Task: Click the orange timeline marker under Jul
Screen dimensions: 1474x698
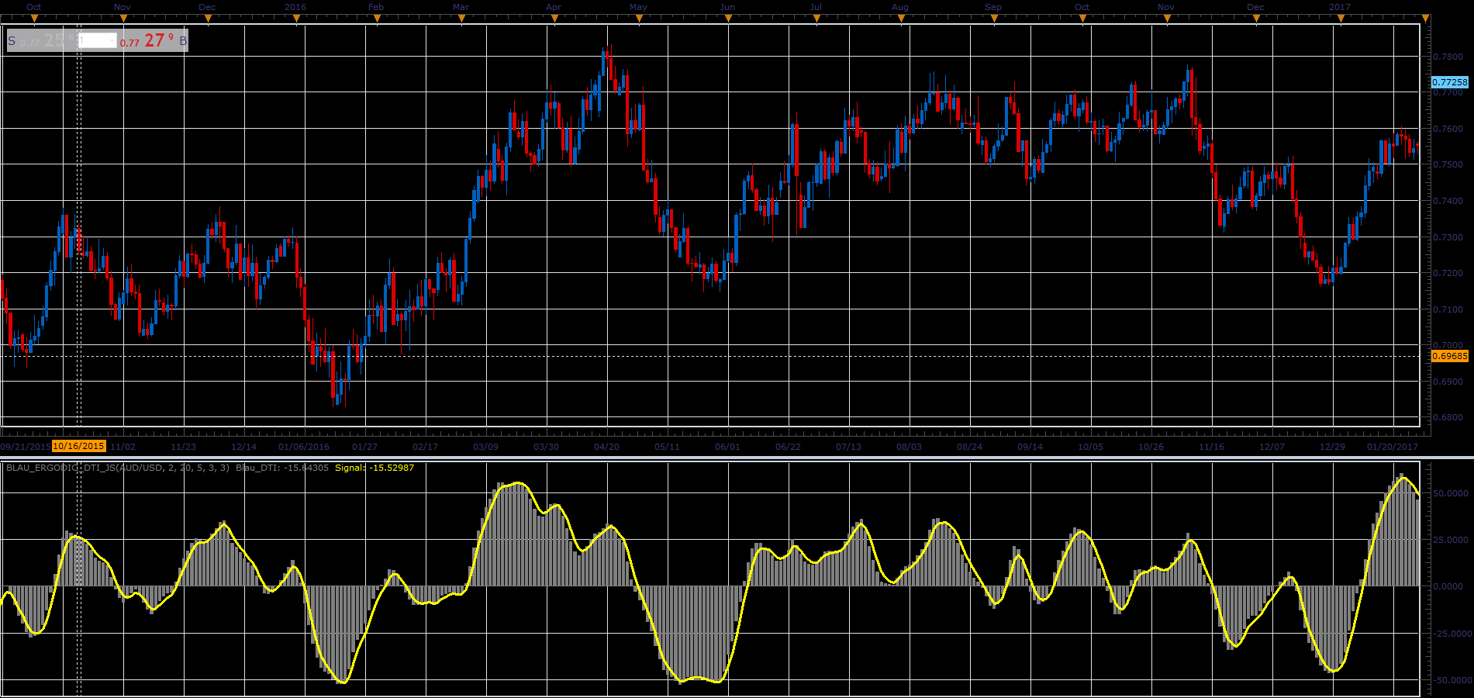Action: (x=816, y=18)
